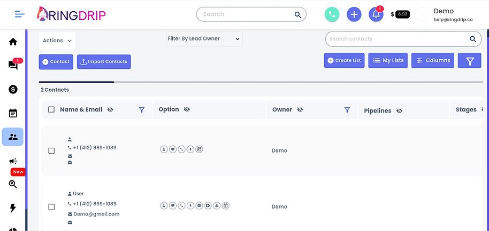Open the dollar billing sidebar icon
The height and width of the screenshot is (231, 489).
tap(13, 90)
